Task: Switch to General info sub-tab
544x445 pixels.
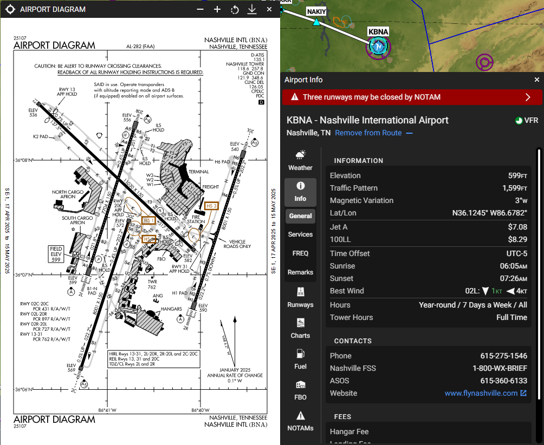Action: (301, 216)
